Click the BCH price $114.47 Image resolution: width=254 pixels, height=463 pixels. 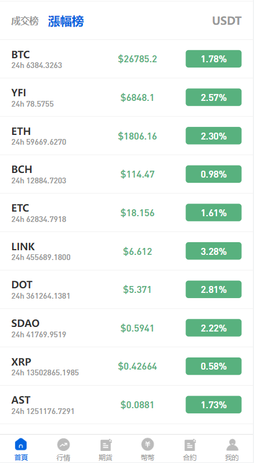[138, 174]
